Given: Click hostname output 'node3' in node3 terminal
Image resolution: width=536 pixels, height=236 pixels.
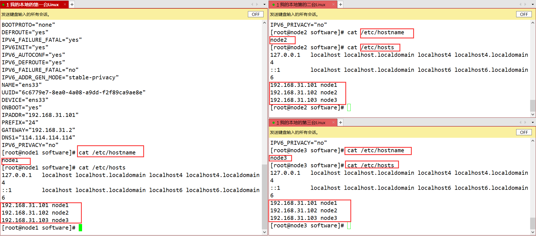Looking at the screenshot, I should tap(279, 158).
